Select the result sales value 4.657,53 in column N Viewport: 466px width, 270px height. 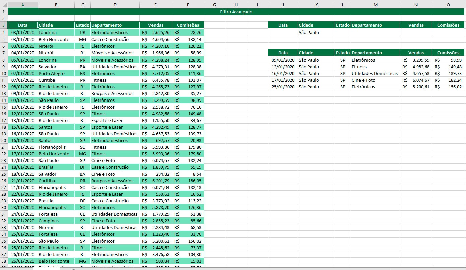coord(416,73)
